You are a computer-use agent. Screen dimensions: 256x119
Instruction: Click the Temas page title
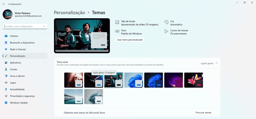point(98,12)
